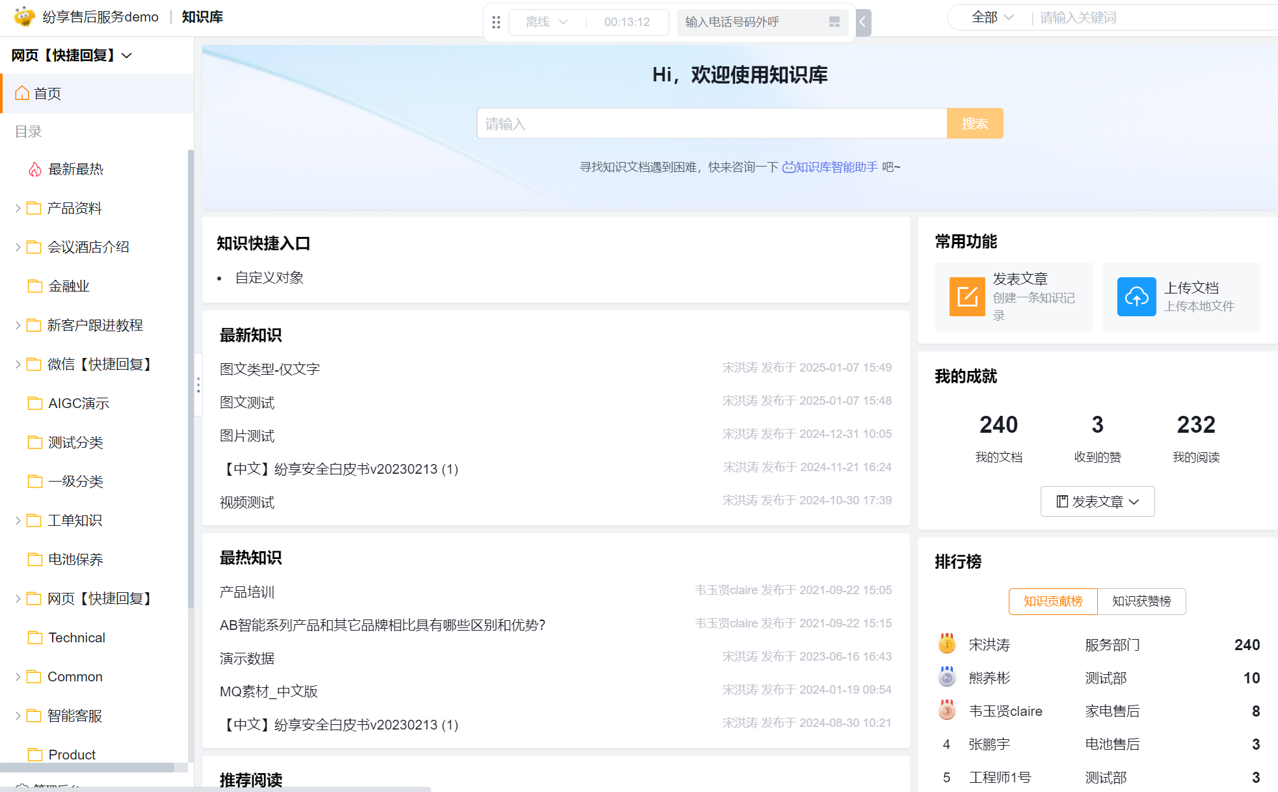
Task: Collapse the phone bar with the arrow icon
Action: coord(863,22)
